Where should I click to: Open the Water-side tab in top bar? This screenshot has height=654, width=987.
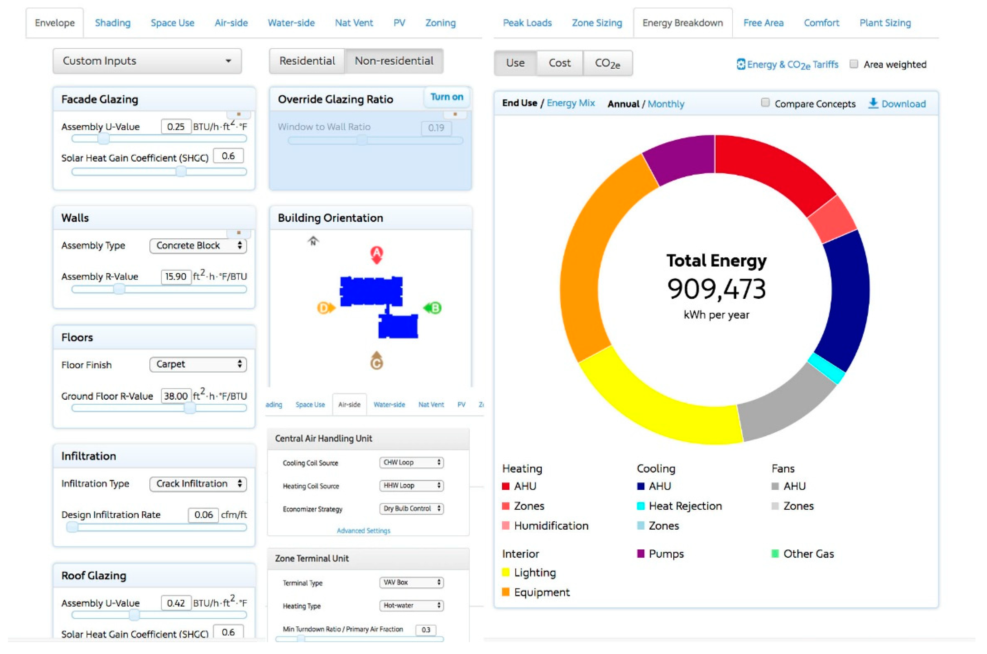291,23
